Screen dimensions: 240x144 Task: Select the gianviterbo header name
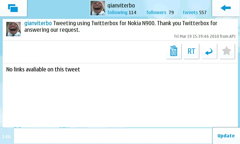point(121,5)
